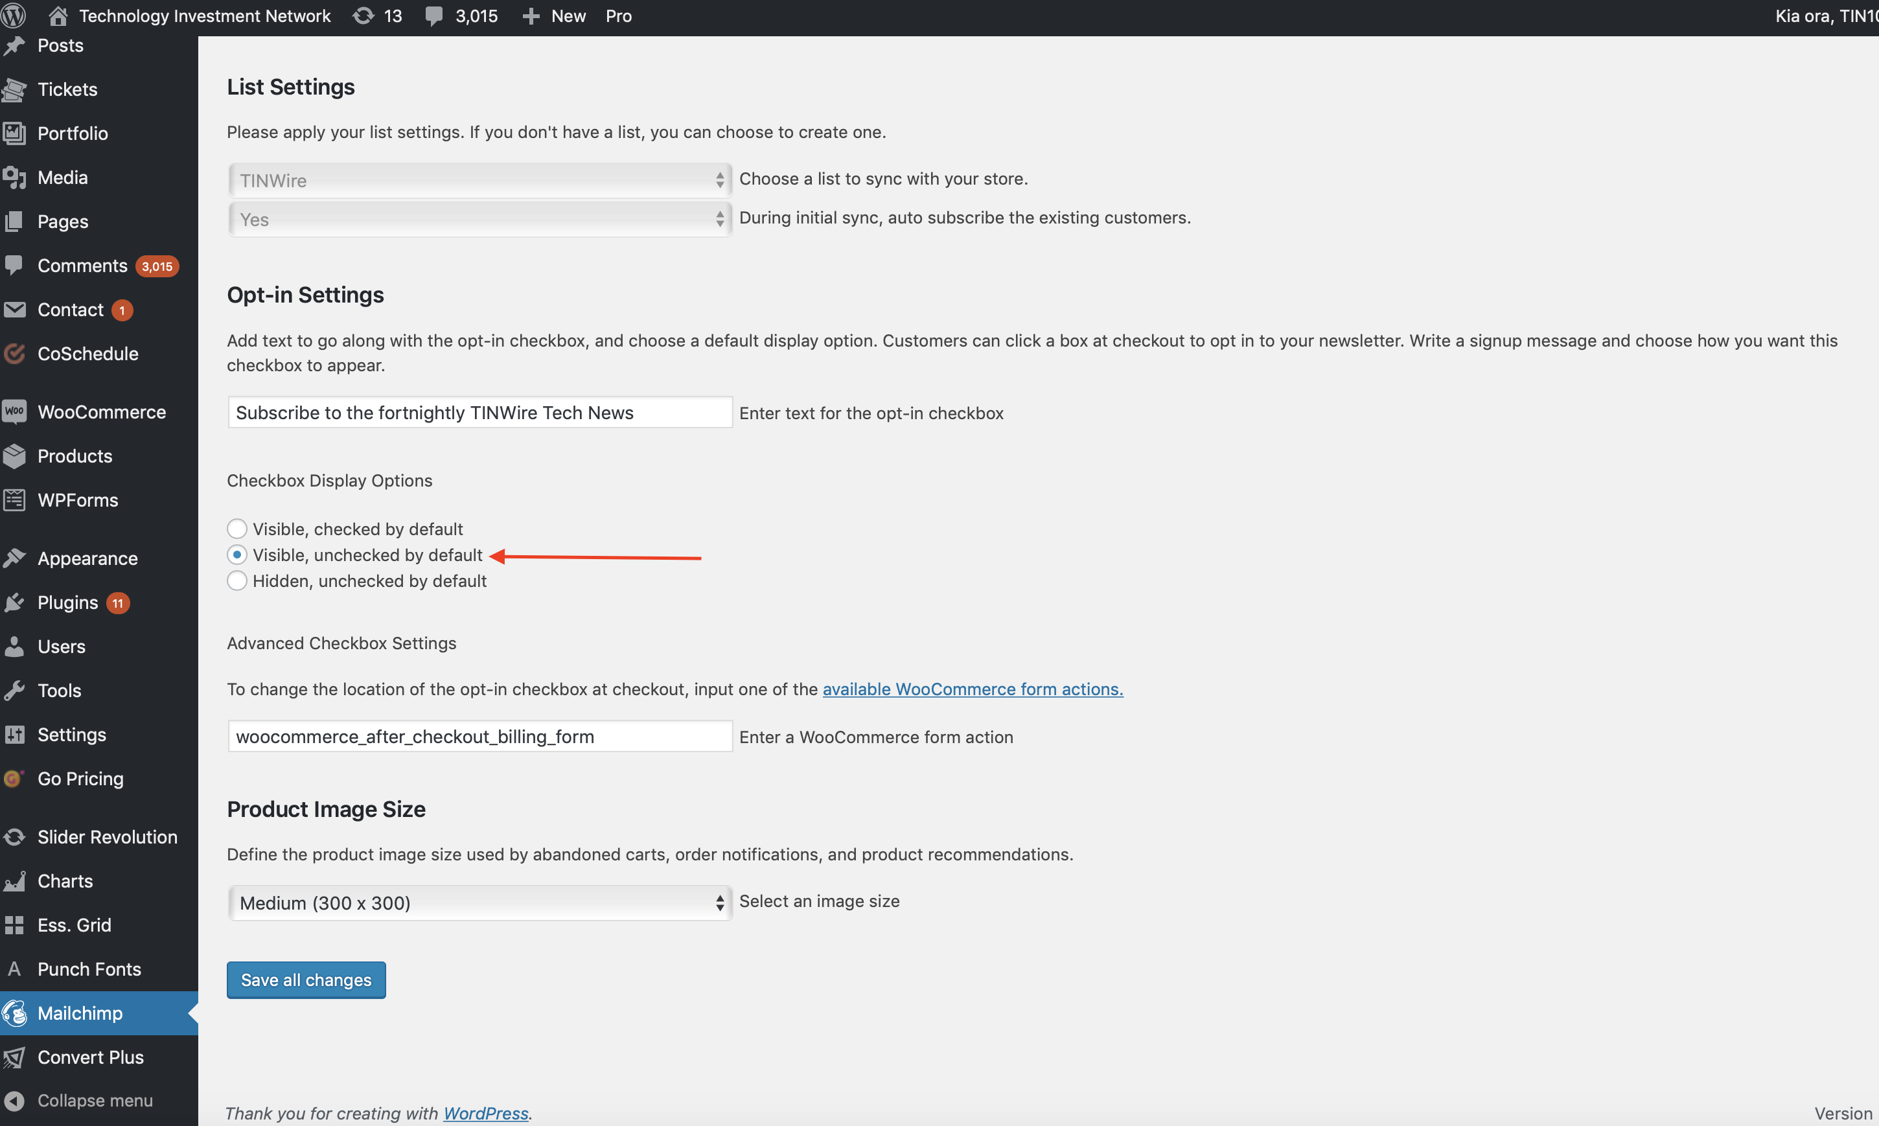Click the WooCommerce sidebar icon
Image resolution: width=1879 pixels, height=1126 pixels.
[x=14, y=411]
